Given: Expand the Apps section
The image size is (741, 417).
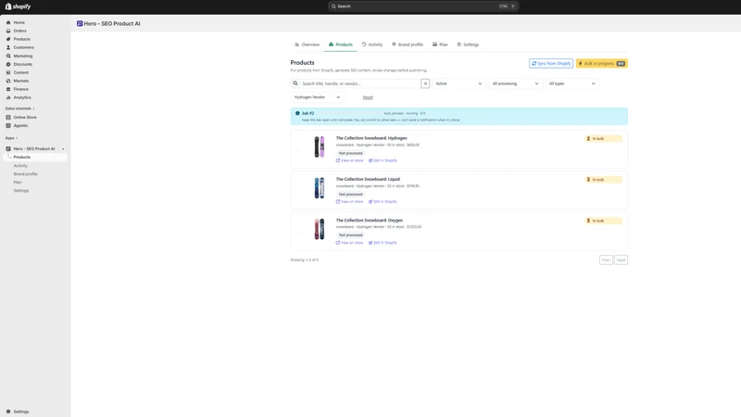Looking at the screenshot, I should (x=11, y=138).
